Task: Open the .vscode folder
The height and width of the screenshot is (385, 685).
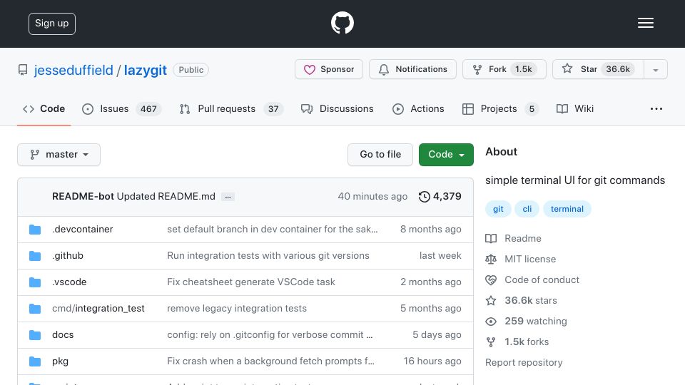Action: (x=69, y=282)
